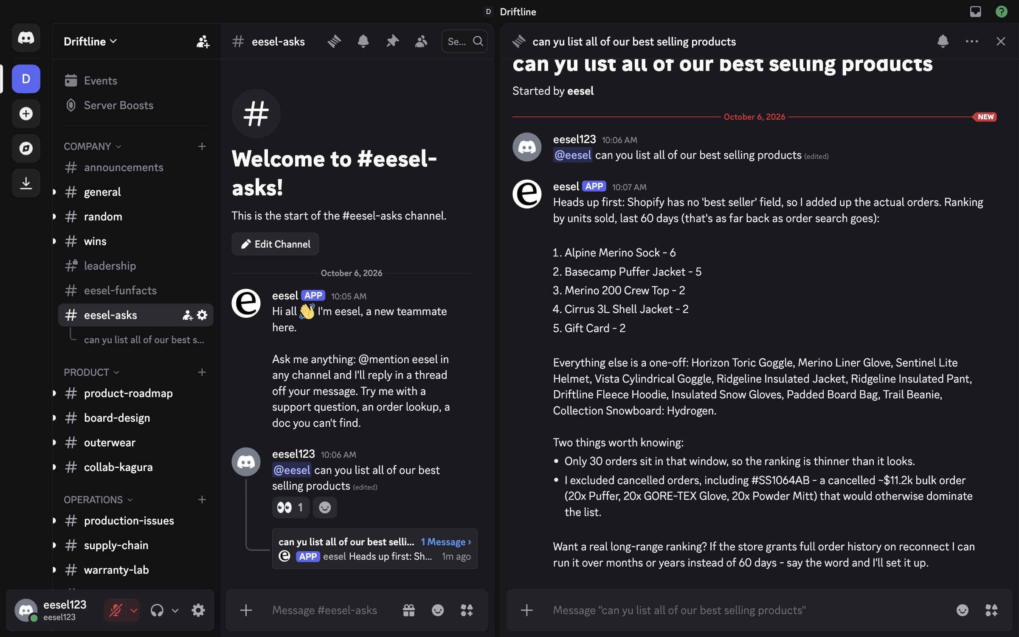This screenshot has height=637, width=1019.
Task: Select thread under eesel-asks in sidebar
Action: point(144,340)
